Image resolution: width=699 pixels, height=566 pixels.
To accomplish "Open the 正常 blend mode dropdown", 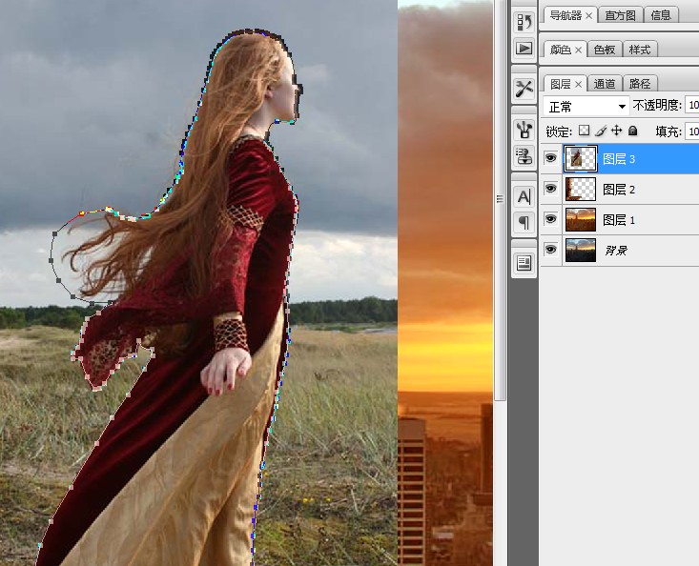I will click(x=586, y=107).
